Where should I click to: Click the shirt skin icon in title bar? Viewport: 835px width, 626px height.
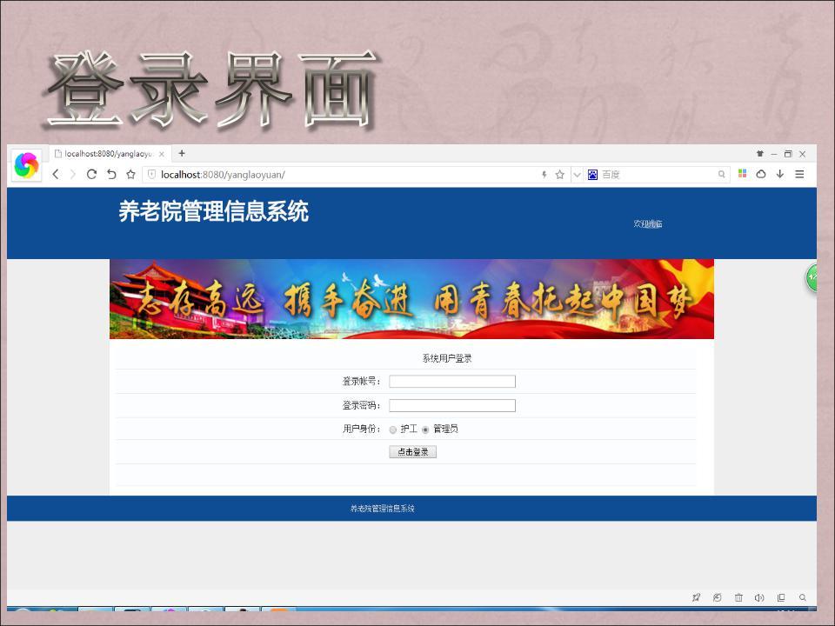tap(760, 154)
